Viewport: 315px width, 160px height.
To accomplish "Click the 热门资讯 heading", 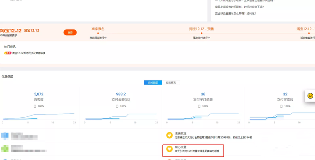I will pyautogui.click(x=10, y=47).
